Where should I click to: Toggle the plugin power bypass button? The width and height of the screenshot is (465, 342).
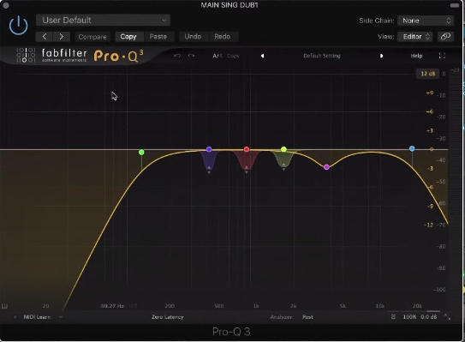18,26
